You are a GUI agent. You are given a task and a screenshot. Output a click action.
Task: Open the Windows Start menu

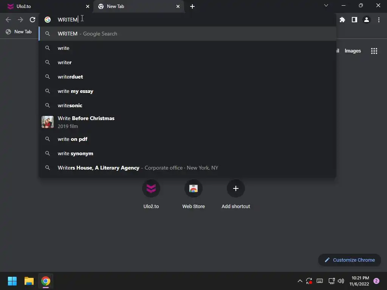coord(12,281)
